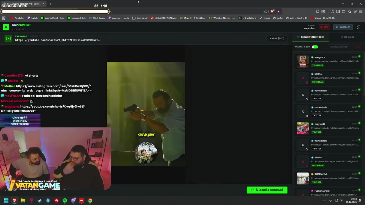The width and height of the screenshot is (365, 205).
Task: Click the apps grid icon in bookmarks bar
Action: [4, 18]
